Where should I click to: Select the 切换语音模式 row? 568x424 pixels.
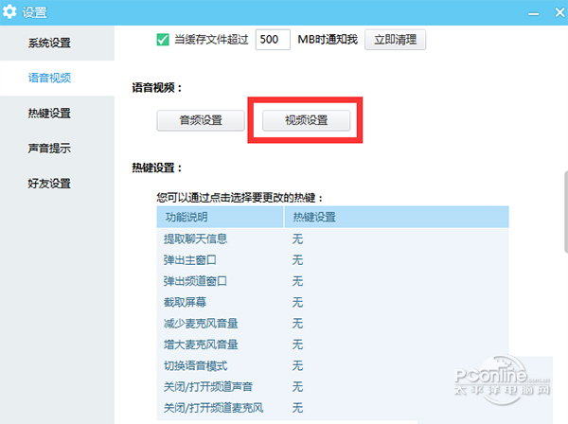point(332,365)
